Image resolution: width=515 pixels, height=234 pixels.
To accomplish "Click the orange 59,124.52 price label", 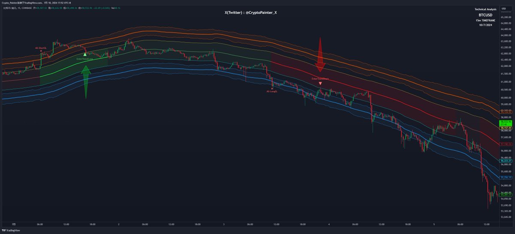I will [505, 112].
